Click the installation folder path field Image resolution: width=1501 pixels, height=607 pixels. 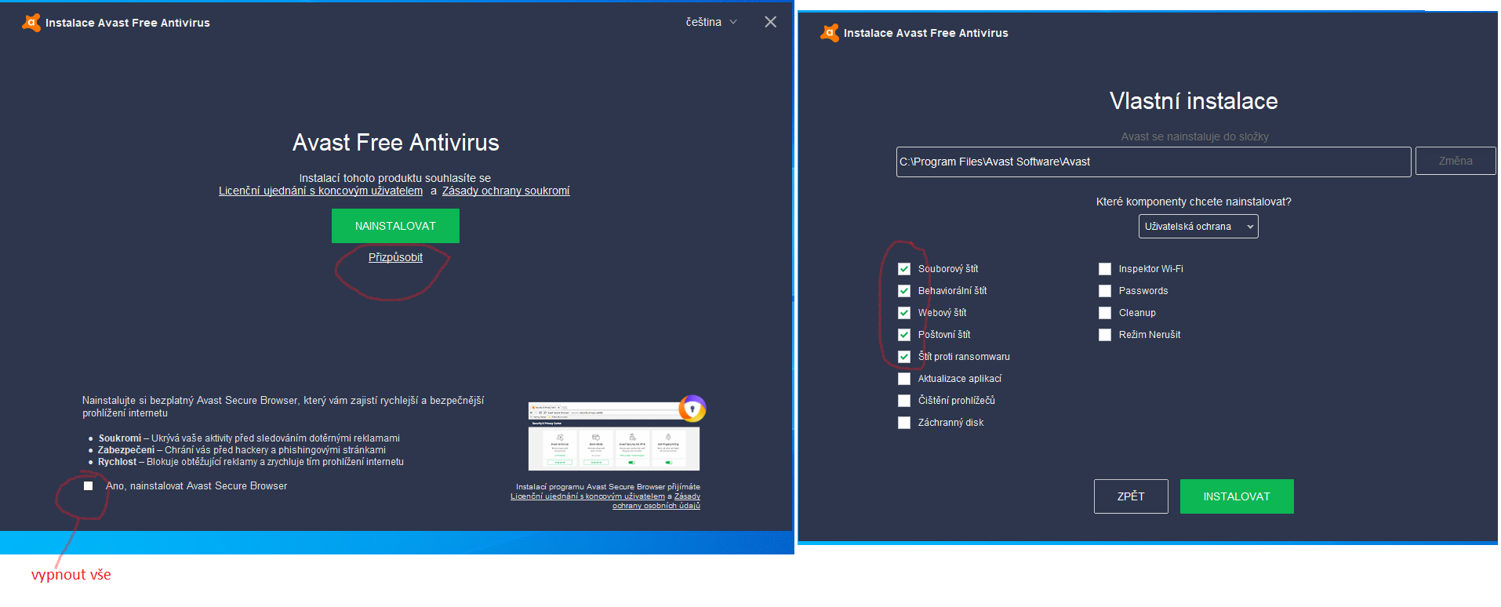point(1153,162)
